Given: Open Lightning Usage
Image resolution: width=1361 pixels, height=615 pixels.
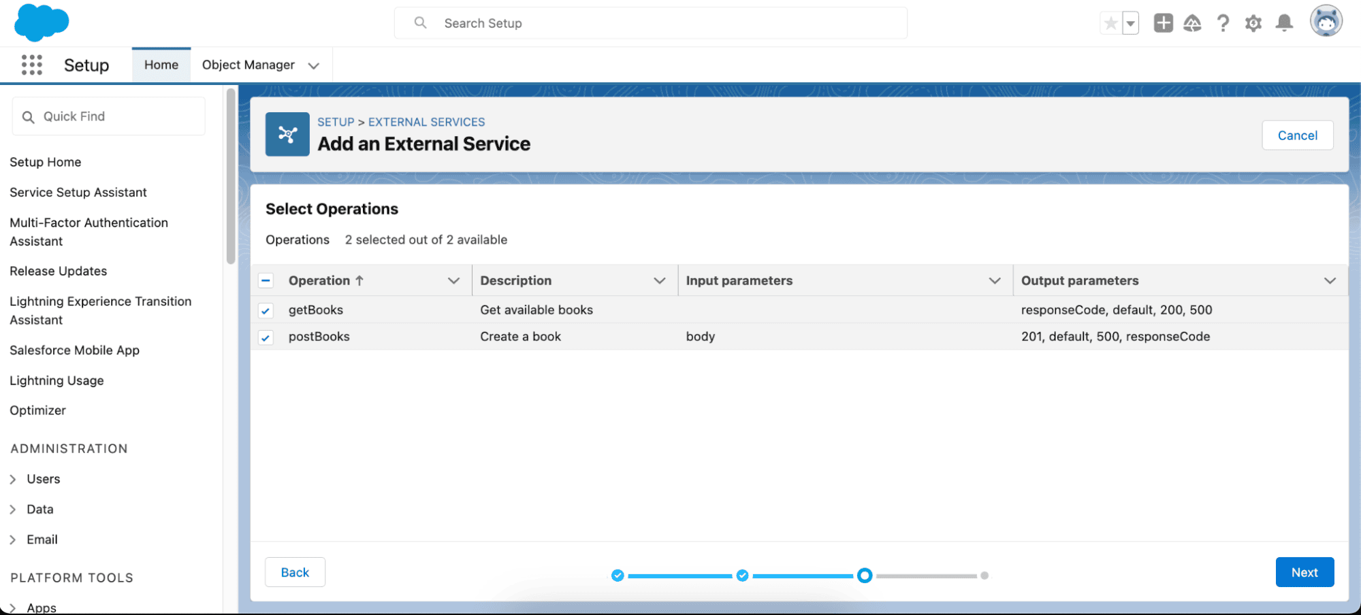Looking at the screenshot, I should click(x=57, y=380).
